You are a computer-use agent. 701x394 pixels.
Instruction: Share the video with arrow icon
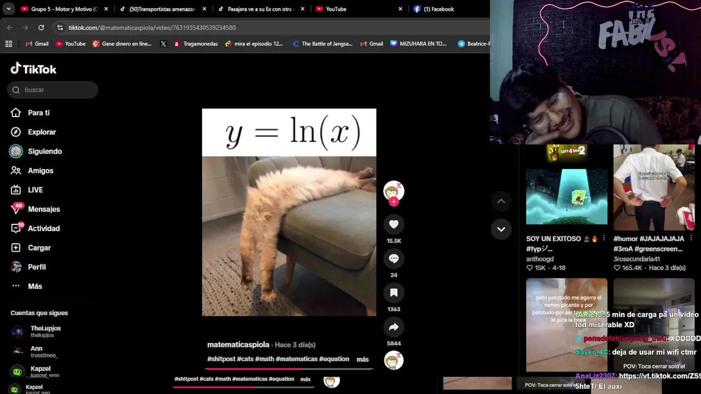pyautogui.click(x=393, y=327)
